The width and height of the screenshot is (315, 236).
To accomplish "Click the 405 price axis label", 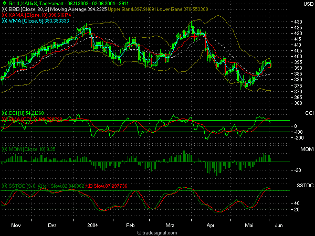I will point(298,51).
